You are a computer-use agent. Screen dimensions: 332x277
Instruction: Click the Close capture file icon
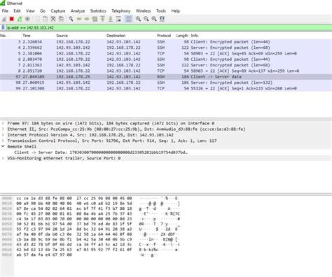[53, 19]
